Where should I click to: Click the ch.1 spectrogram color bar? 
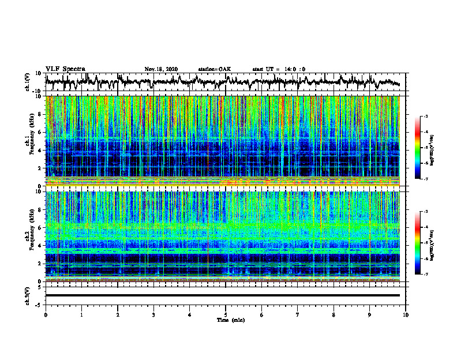418,148
